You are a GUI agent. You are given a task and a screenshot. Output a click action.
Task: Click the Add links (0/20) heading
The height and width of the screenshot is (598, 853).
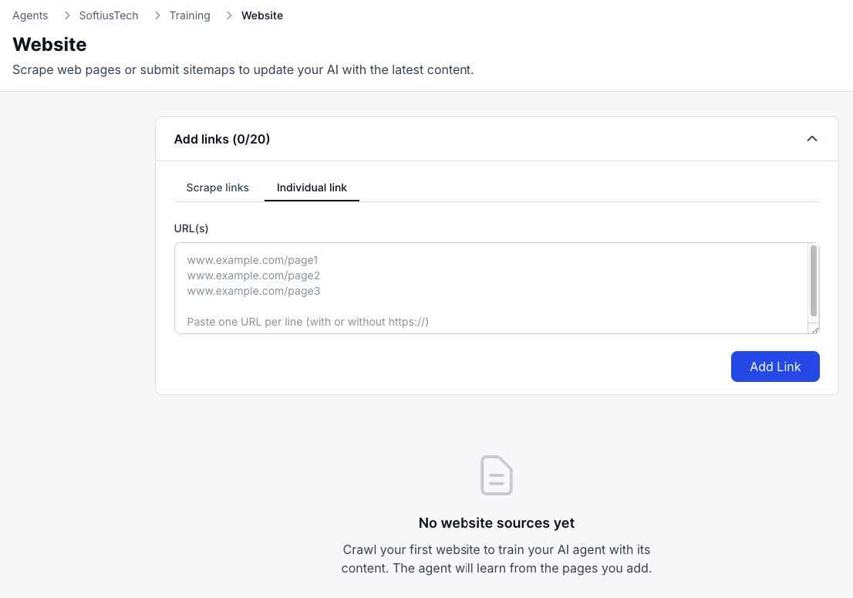[x=222, y=139]
